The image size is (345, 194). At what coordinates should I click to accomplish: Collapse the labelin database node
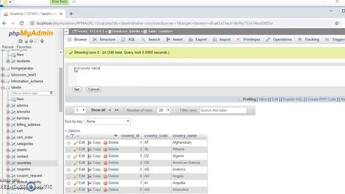pyautogui.click(x=3, y=87)
